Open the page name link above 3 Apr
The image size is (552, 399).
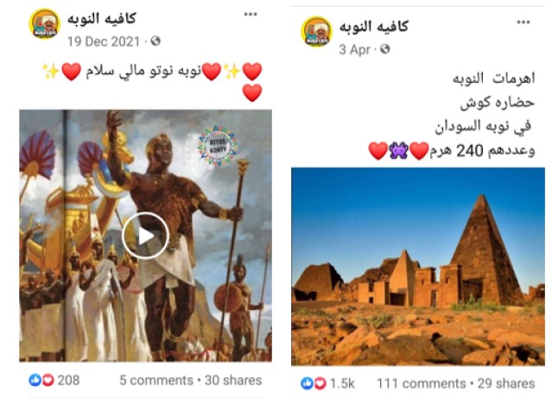click(374, 27)
